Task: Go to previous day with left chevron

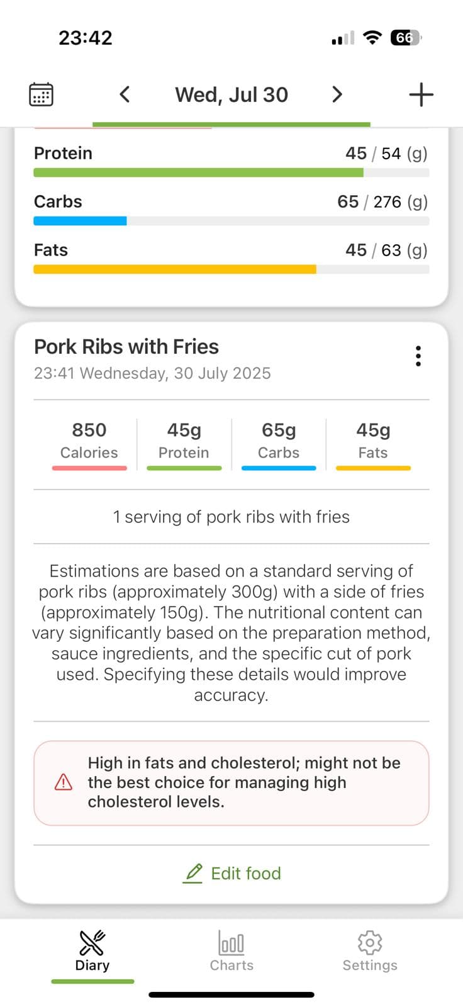Action: 125,94
